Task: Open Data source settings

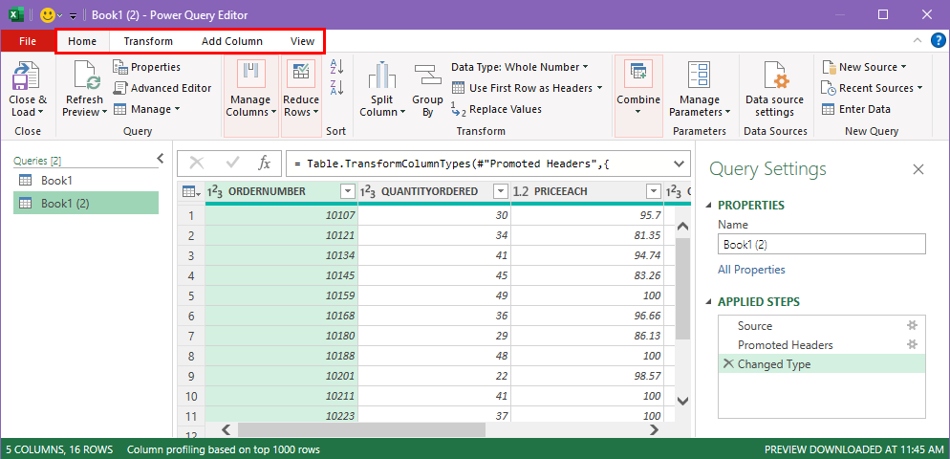Action: [x=774, y=89]
